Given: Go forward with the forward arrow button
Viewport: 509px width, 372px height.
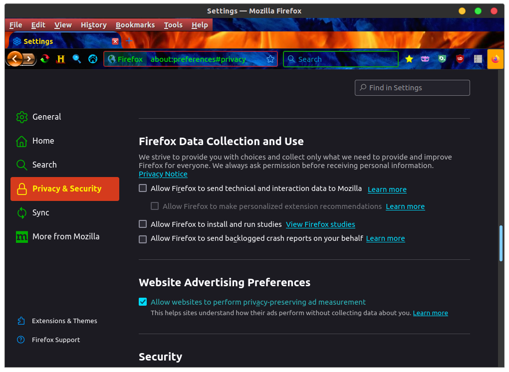Looking at the screenshot, I should coord(29,59).
